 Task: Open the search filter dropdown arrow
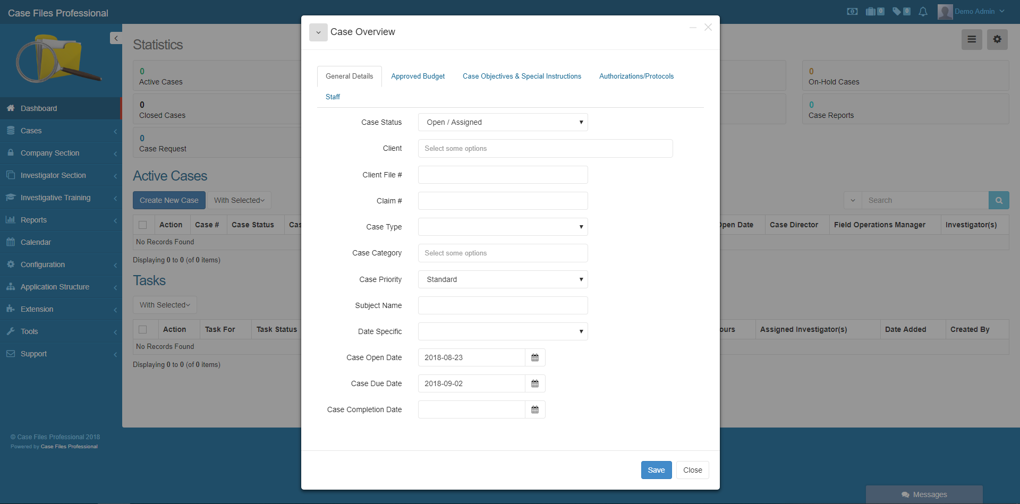853,200
